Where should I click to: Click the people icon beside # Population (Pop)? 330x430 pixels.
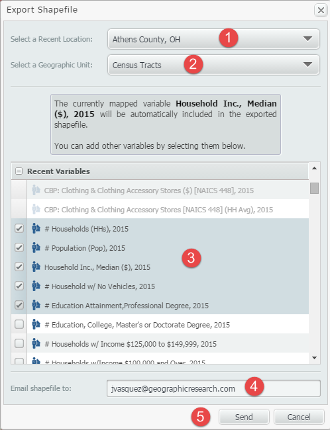36,247
